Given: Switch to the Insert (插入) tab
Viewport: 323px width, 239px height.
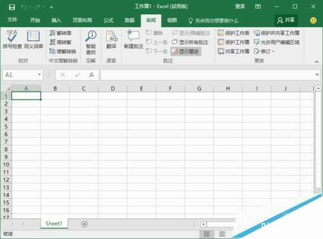Looking at the screenshot, I should (56, 20).
